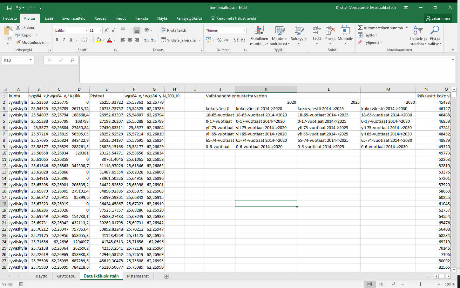The height and width of the screenshot is (288, 460).
Task: Click the Leikkaa cut scissors icon
Action: (x=18, y=28)
